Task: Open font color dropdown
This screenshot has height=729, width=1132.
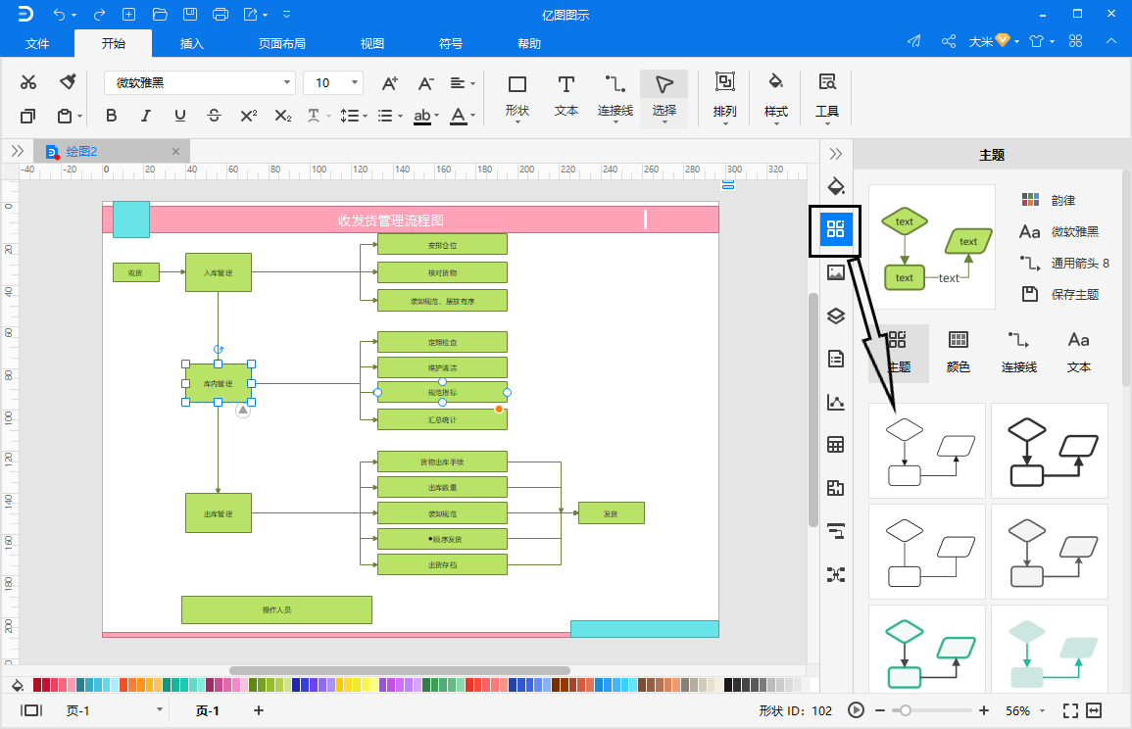Action: pyautogui.click(x=462, y=116)
